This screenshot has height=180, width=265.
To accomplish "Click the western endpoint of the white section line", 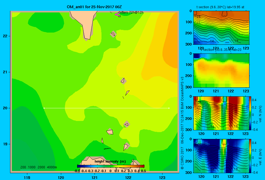I will [44, 108].
